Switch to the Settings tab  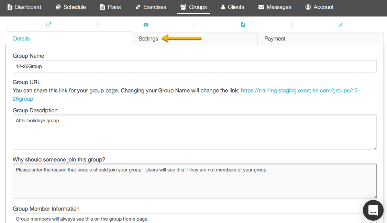(195, 38)
